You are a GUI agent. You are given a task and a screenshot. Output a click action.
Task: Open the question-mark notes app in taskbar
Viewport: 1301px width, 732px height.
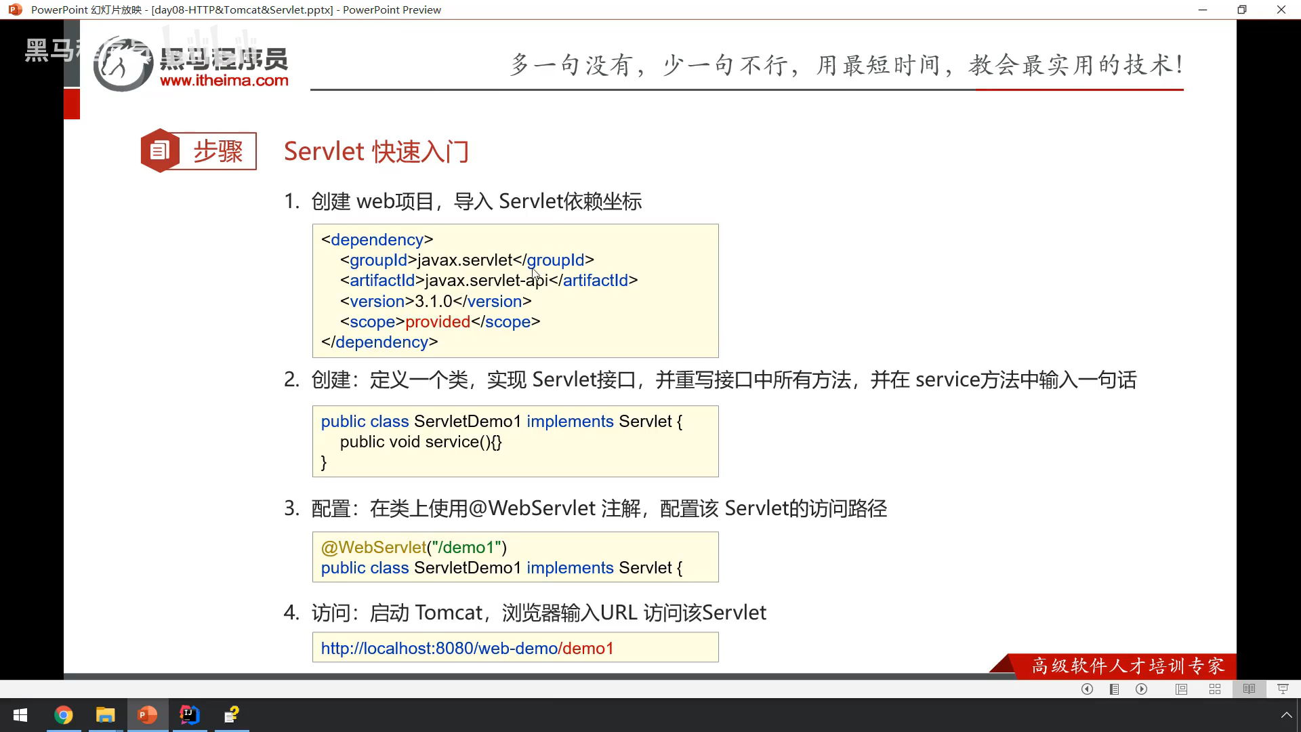point(232,715)
